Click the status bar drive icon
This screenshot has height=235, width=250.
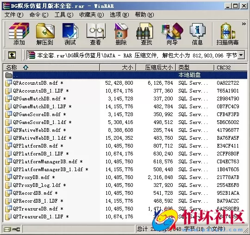pos(7,229)
